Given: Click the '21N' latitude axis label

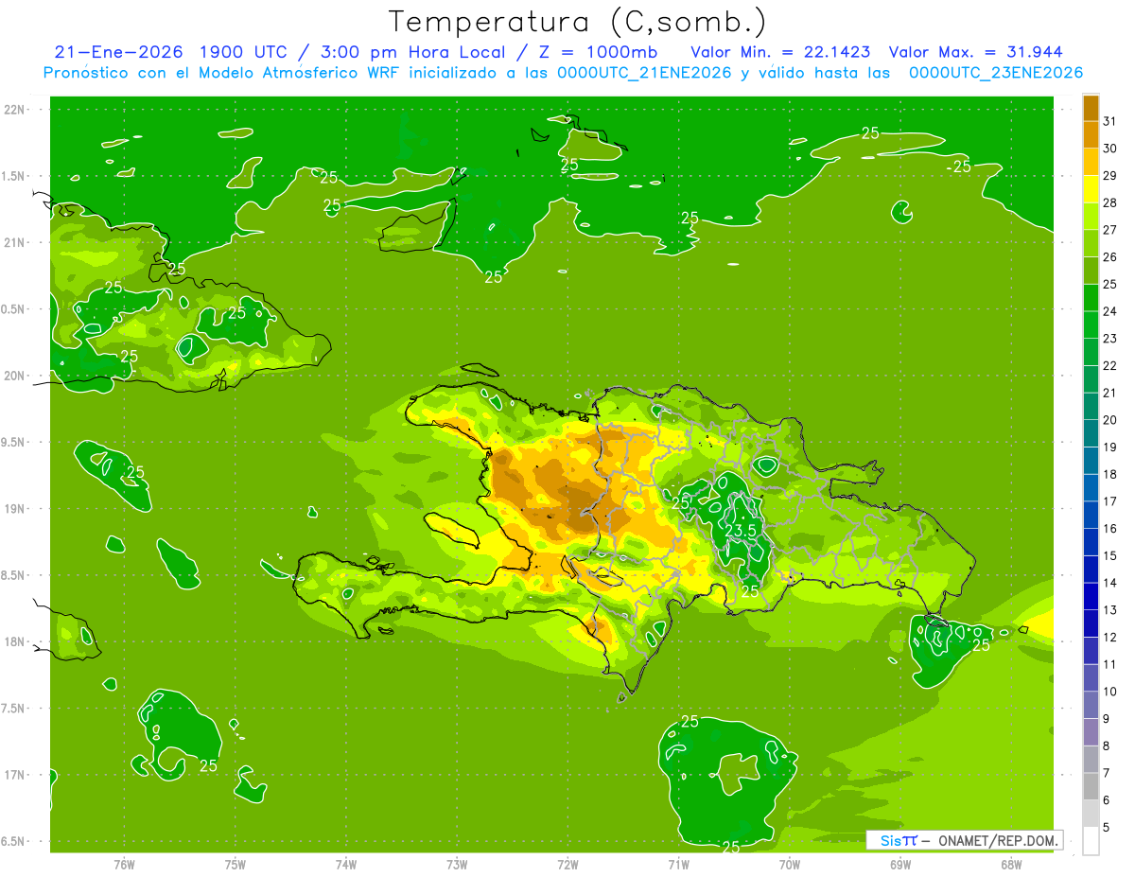Looking at the screenshot, I should point(15,243).
